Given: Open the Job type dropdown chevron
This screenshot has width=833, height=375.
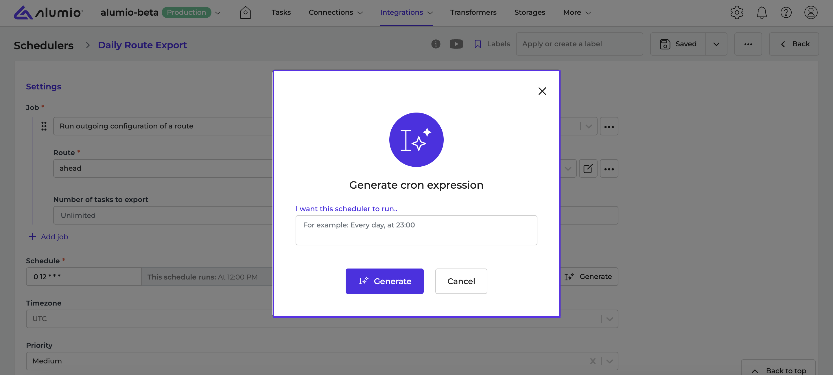Looking at the screenshot, I should click(x=589, y=126).
